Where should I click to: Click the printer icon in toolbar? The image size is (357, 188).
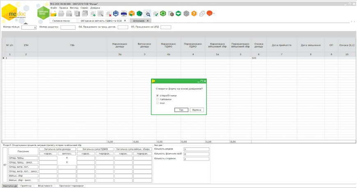[x=124, y=14]
